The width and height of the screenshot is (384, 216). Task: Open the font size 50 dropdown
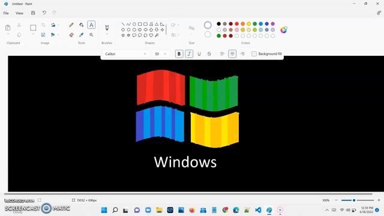pyautogui.click(x=161, y=54)
